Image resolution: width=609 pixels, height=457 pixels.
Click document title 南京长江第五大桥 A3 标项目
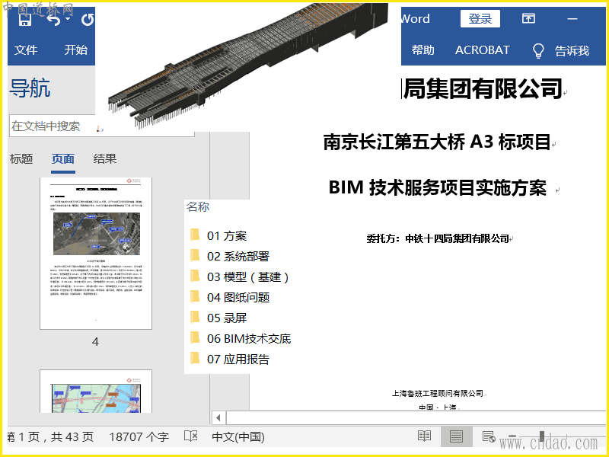tap(437, 142)
